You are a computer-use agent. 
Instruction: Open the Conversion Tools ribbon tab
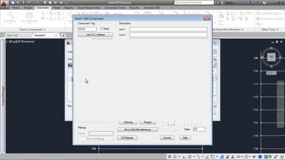click(x=115, y=8)
